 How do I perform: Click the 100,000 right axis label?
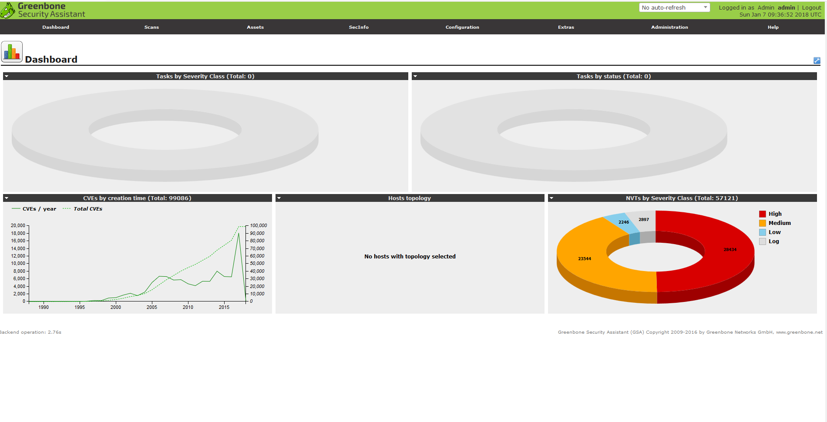(x=259, y=225)
